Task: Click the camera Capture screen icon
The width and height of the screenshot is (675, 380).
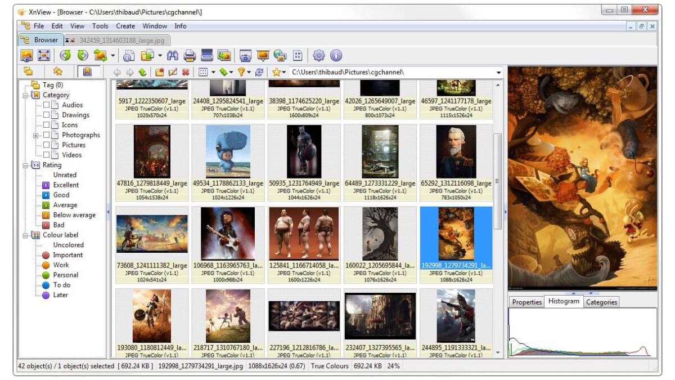Action: coord(245,55)
